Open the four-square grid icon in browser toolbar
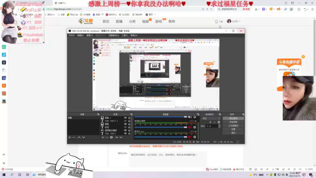This screenshot has width=316, height=178. (x=292, y=9)
